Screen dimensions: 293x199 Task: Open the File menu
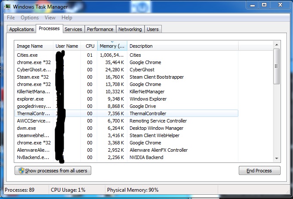coord(11,18)
